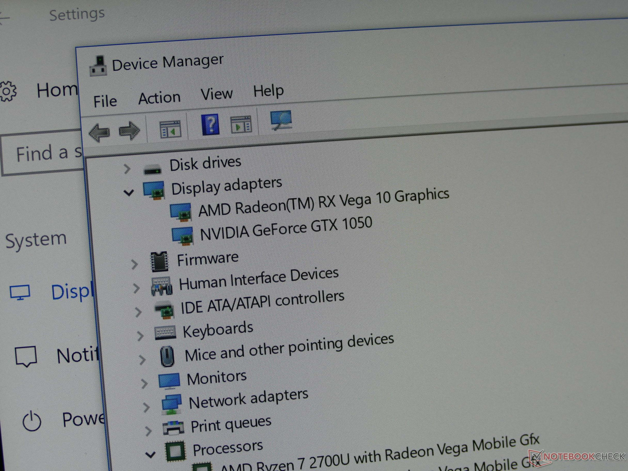
Task: Select the Network adapters label
Action: point(248,399)
